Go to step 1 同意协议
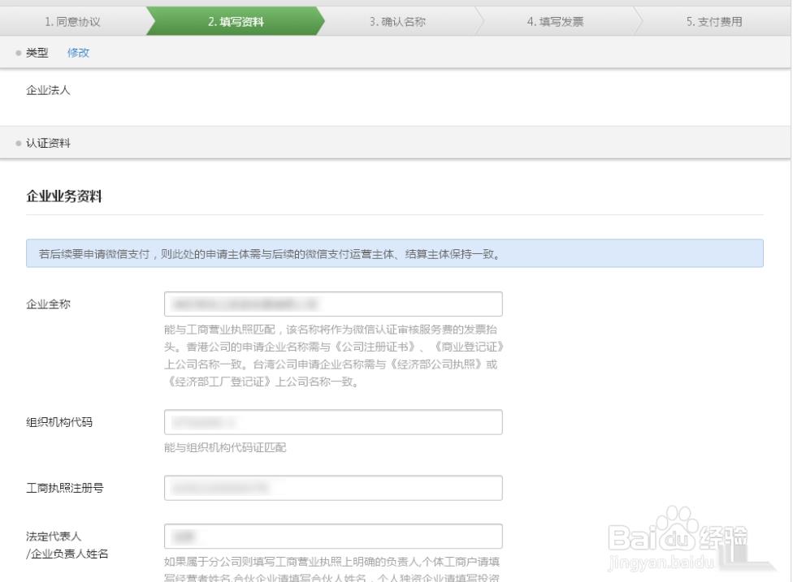 pyautogui.click(x=72, y=22)
